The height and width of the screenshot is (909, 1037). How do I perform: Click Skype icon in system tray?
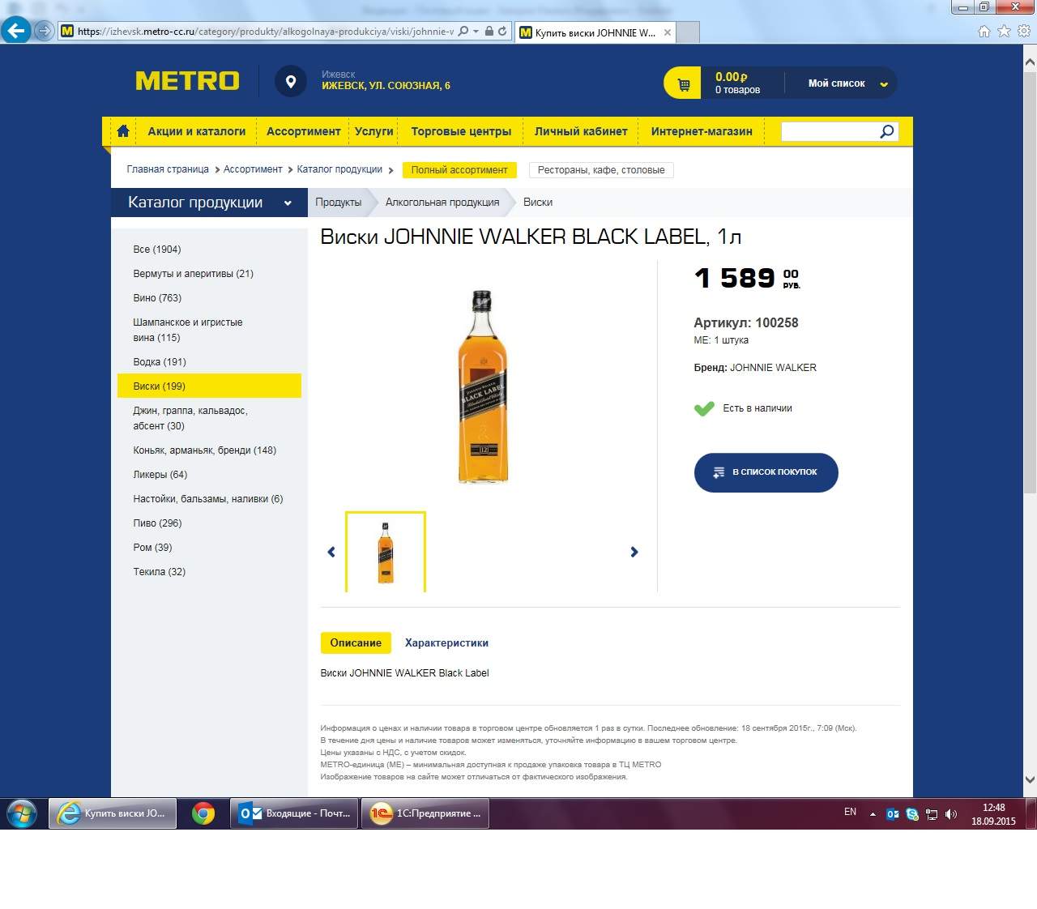912,814
